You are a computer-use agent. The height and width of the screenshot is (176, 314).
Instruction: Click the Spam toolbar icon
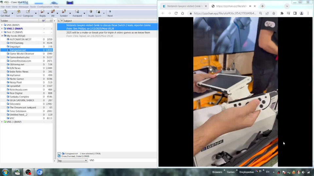click(98, 13)
